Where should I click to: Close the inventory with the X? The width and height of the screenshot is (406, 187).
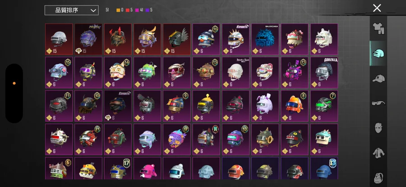[x=377, y=8]
